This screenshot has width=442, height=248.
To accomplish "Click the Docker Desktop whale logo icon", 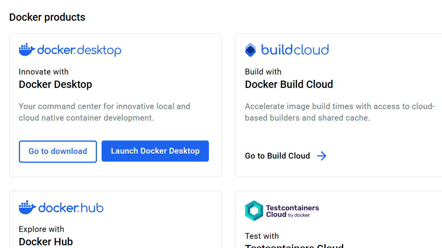I will [27, 50].
